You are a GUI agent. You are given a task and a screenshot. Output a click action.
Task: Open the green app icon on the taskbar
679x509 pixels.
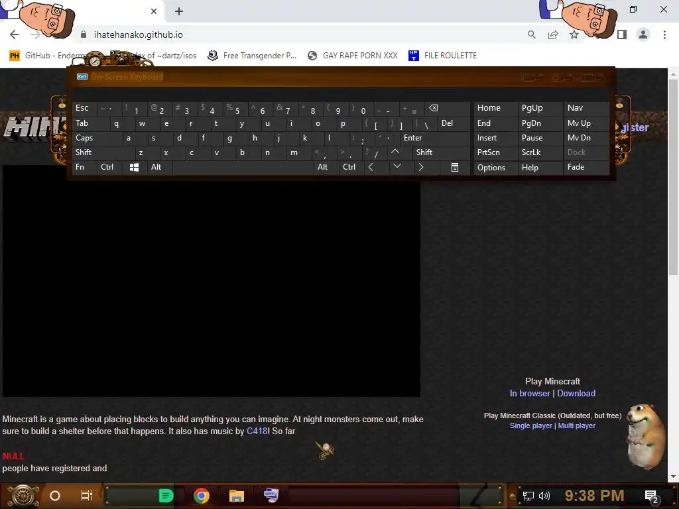pos(166,496)
